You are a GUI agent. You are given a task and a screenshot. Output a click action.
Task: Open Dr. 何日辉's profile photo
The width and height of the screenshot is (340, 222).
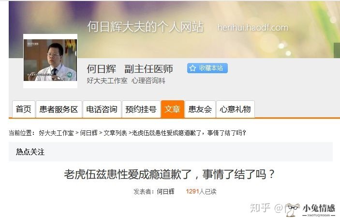[50, 61]
